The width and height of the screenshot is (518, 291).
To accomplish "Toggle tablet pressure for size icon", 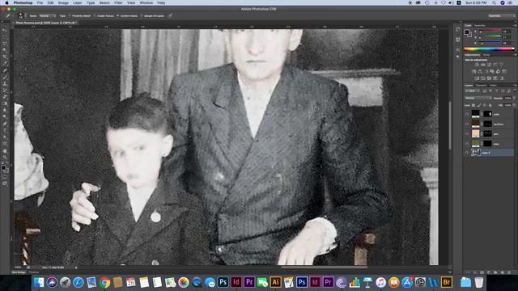I will (170, 15).
